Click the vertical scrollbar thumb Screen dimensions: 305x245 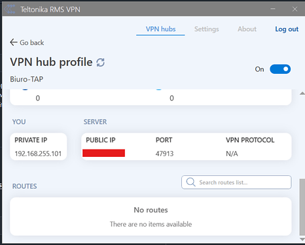tap(302, 207)
